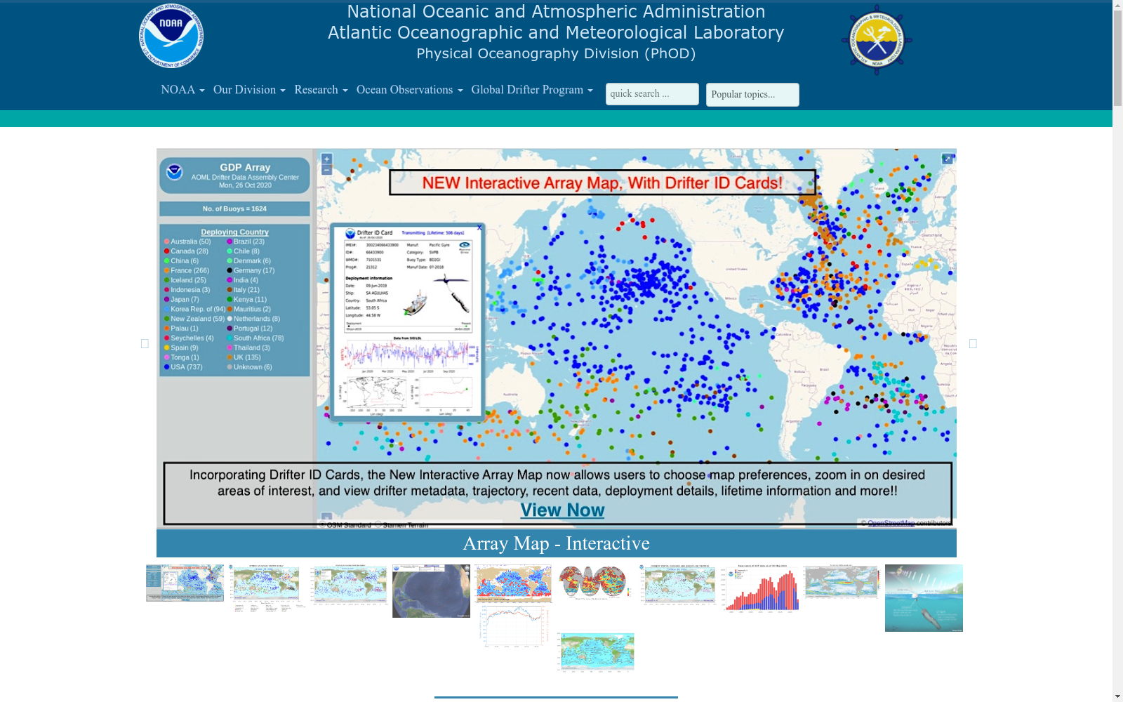Screen dimensions: 1123x702
Task: Select the seventh thumbnail in the strip
Action: tap(677, 585)
